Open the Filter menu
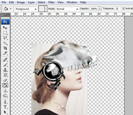The height and width of the screenshot is (115, 133). [51, 2]
